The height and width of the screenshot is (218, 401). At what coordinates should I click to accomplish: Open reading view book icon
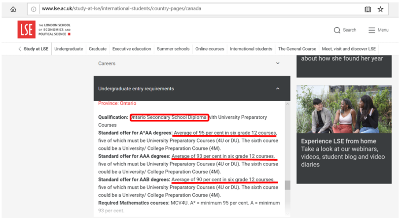(x=367, y=9)
